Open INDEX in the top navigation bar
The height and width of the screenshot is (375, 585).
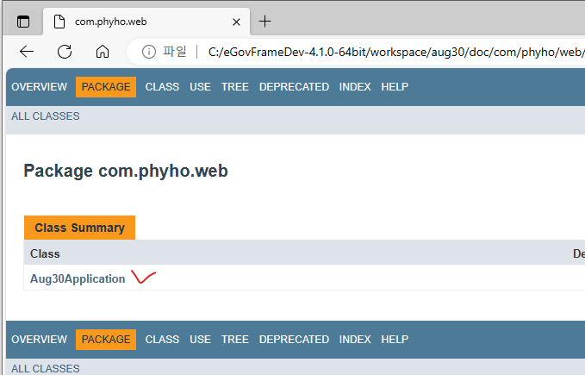[x=355, y=87]
